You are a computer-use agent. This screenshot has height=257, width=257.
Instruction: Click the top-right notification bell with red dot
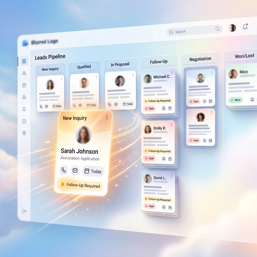245,27
